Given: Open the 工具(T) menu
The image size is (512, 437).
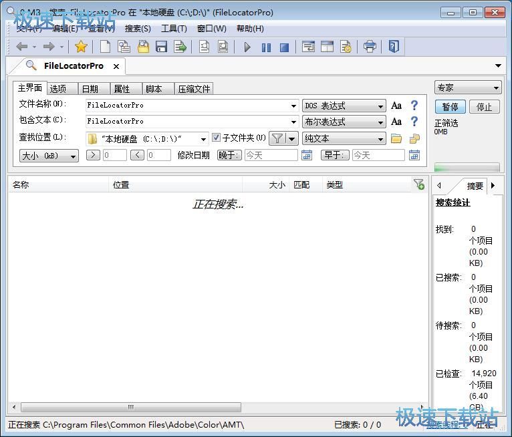Looking at the screenshot, I should point(174,29).
